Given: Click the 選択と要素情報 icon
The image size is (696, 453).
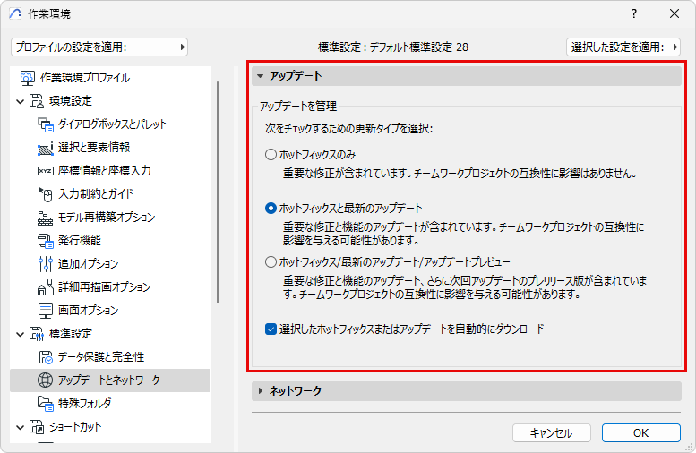Looking at the screenshot, I should (46, 148).
